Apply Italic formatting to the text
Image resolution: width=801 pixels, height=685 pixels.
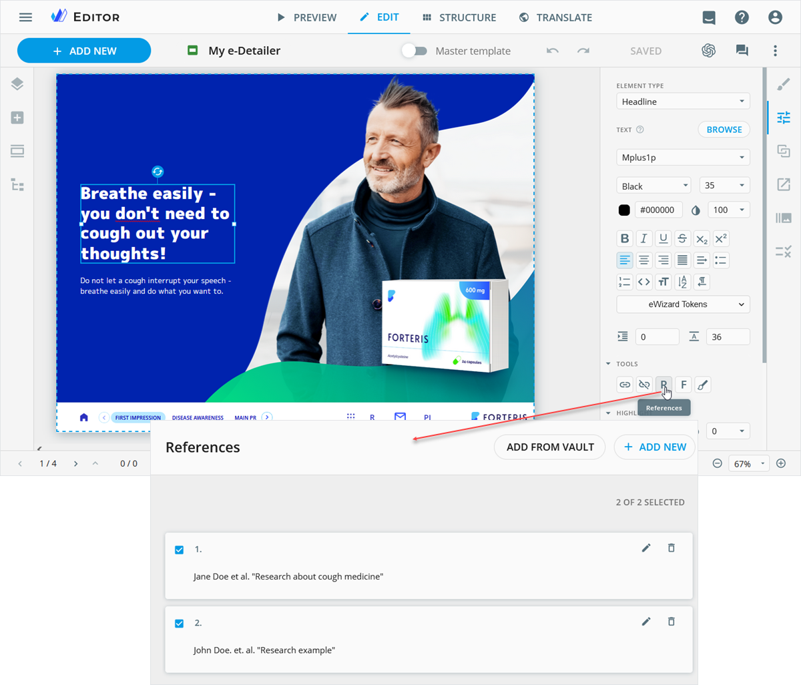coord(643,238)
